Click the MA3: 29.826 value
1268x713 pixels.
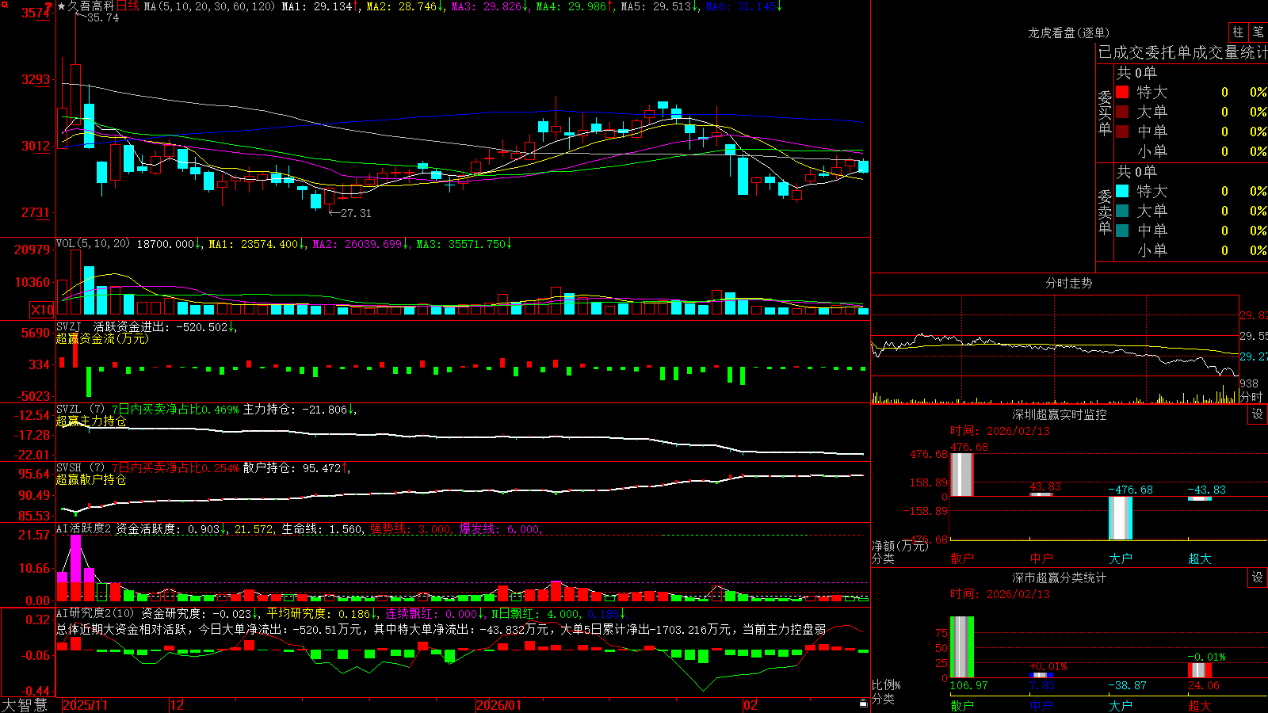point(487,6)
